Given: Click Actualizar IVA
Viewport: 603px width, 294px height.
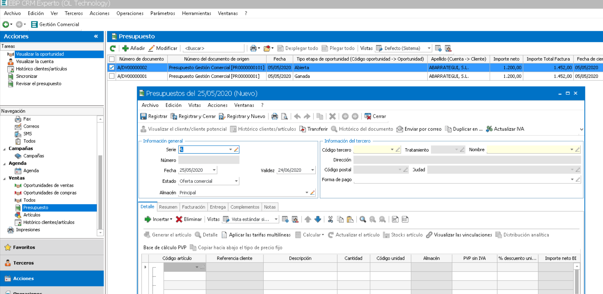Looking at the screenshot, I should pyautogui.click(x=505, y=129).
